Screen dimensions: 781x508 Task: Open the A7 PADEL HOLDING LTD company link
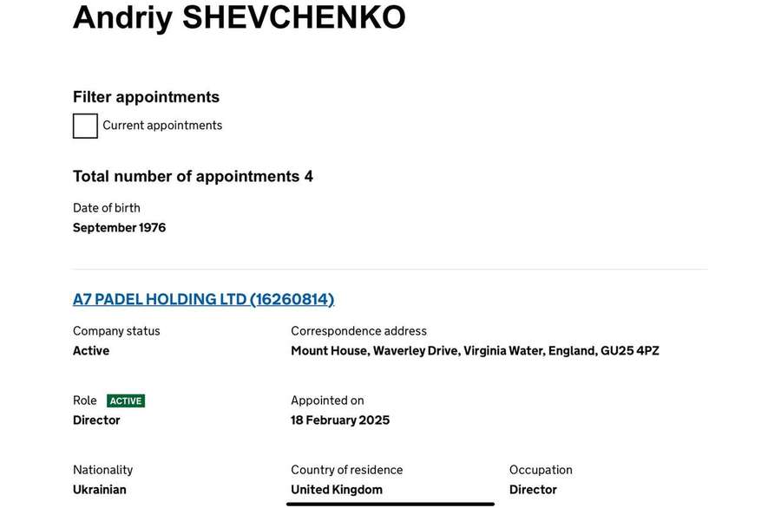click(203, 299)
